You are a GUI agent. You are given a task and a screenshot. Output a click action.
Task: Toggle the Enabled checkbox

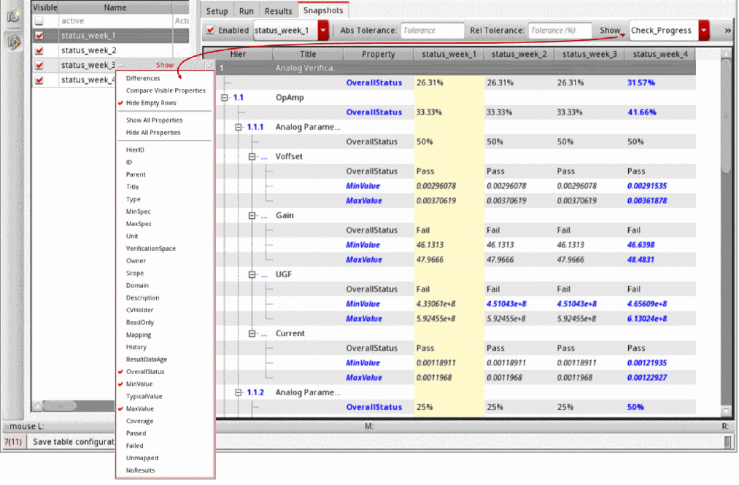210,31
